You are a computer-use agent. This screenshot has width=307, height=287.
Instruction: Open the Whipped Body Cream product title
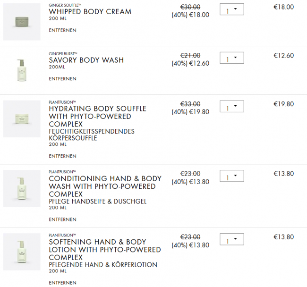coord(90,12)
